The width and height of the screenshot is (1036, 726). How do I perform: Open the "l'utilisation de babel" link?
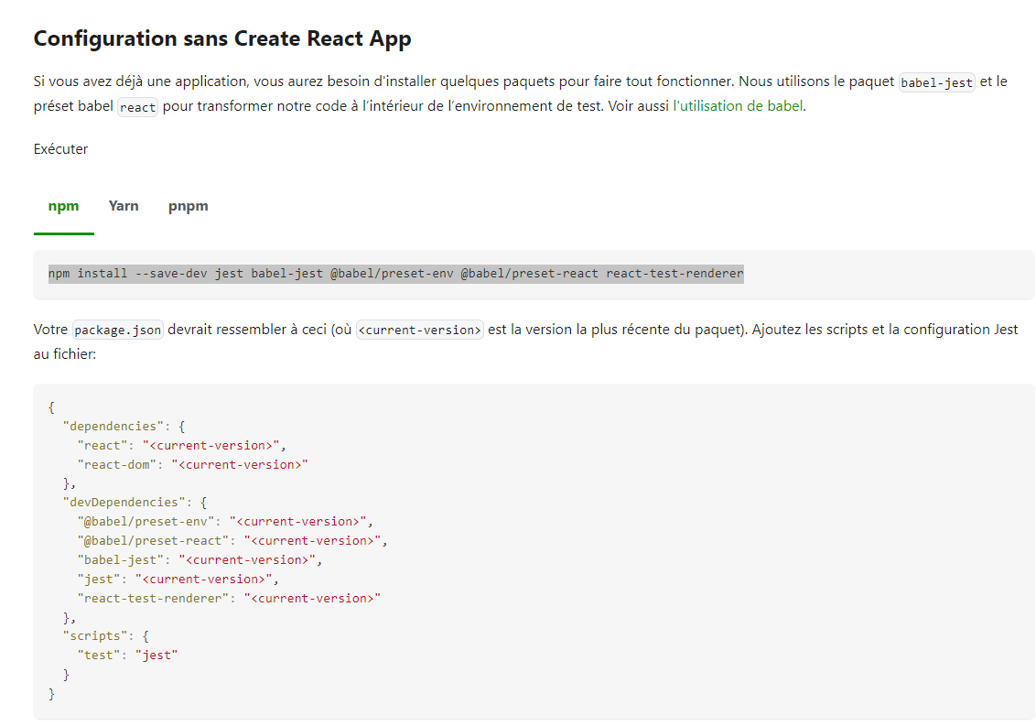pos(738,106)
